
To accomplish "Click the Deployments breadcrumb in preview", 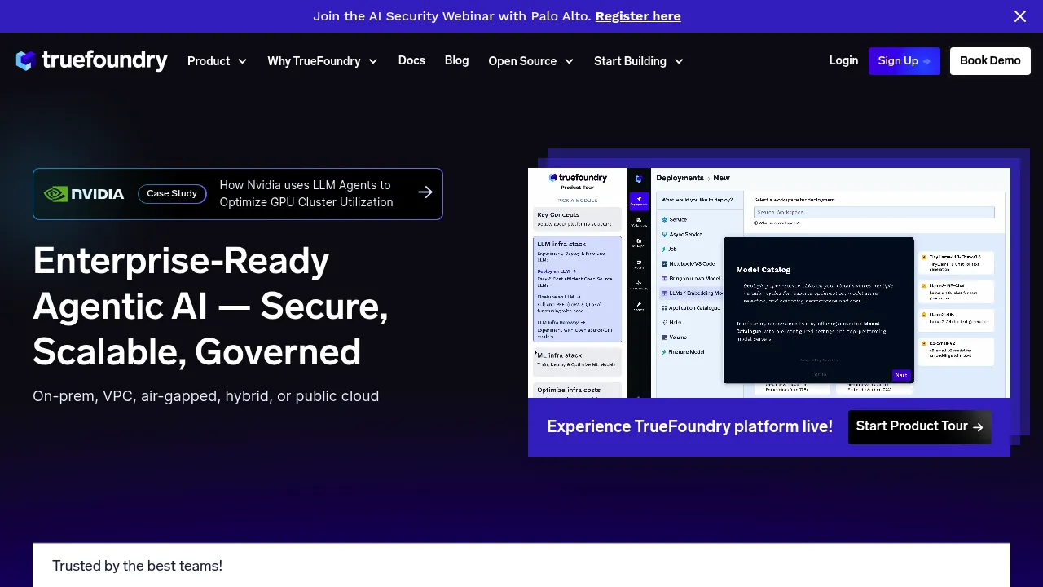I will pyautogui.click(x=680, y=178).
